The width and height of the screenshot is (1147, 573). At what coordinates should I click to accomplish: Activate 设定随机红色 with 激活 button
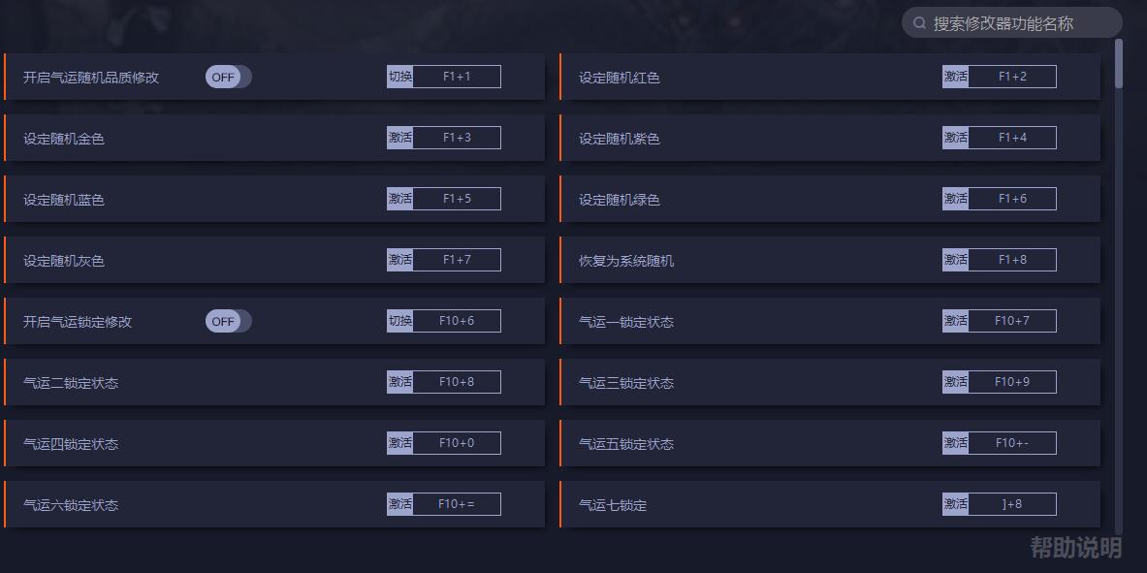pyautogui.click(x=956, y=77)
